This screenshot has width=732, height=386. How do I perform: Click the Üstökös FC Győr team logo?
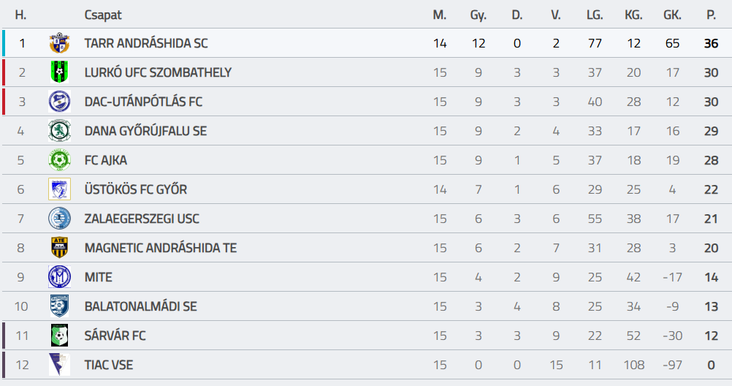point(59,189)
